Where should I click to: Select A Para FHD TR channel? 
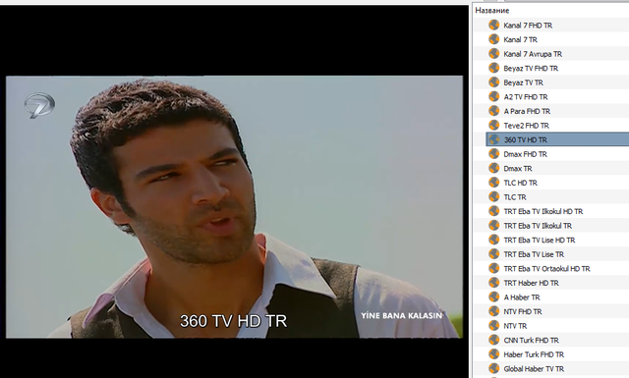(527, 111)
